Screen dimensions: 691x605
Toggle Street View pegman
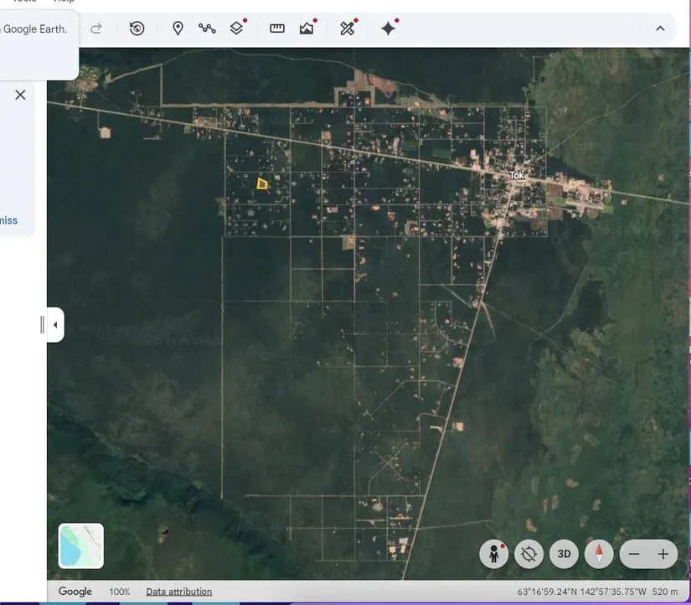494,554
